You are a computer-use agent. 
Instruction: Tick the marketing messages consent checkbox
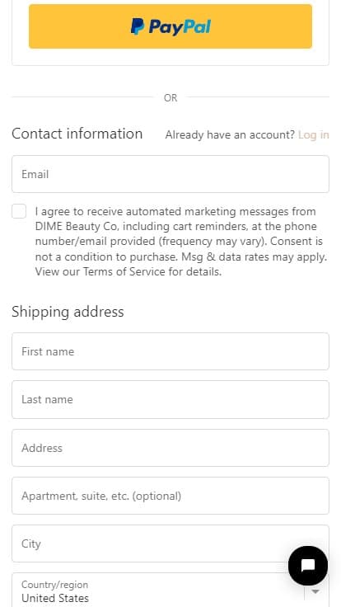(19, 211)
